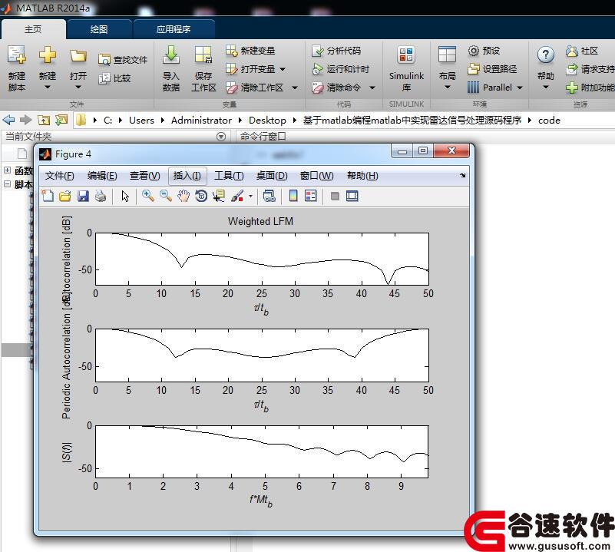Click the Run and Time (运行和计时) icon
The width and height of the screenshot is (615, 552).
coord(317,69)
